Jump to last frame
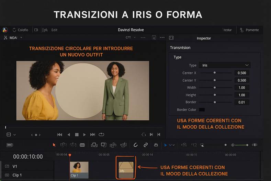271x181 pixels. (x=93, y=135)
